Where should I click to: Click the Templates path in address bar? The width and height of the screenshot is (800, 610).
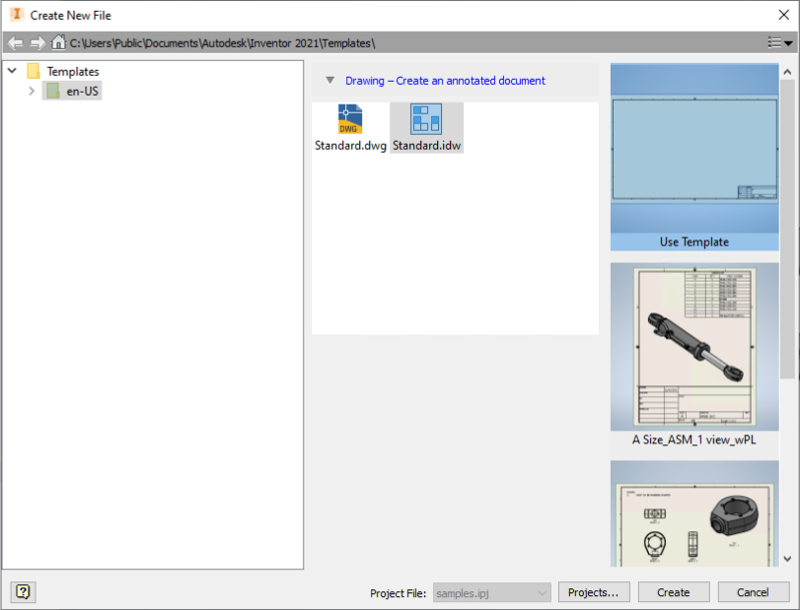coord(223,43)
